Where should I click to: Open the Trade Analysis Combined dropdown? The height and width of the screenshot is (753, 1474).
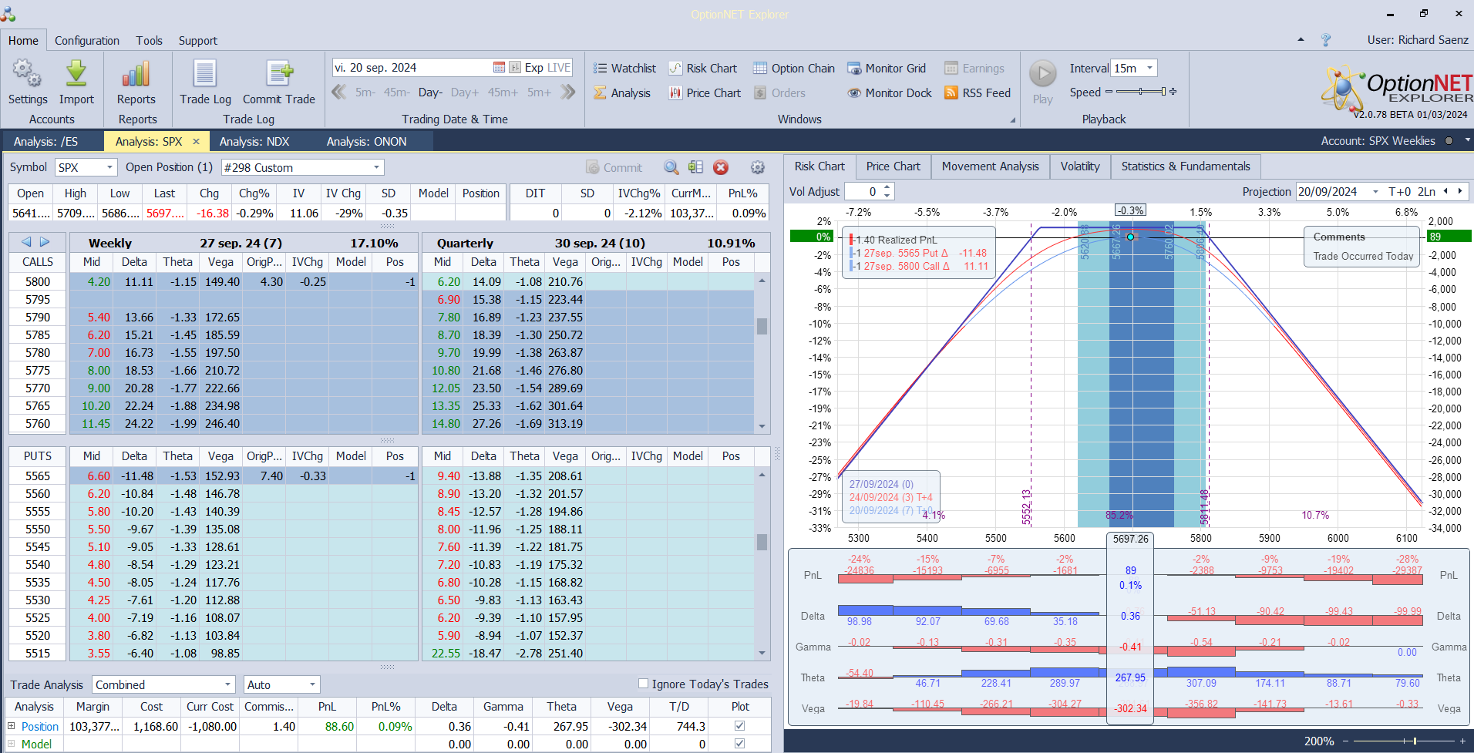pyautogui.click(x=228, y=684)
